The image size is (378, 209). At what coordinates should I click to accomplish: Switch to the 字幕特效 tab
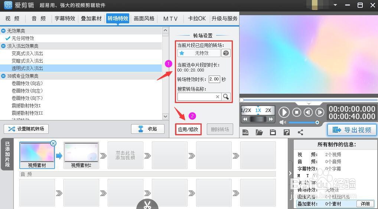click(x=65, y=19)
